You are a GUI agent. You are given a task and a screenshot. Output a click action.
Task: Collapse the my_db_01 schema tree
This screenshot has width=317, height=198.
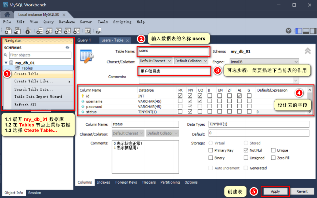click(x=6, y=63)
